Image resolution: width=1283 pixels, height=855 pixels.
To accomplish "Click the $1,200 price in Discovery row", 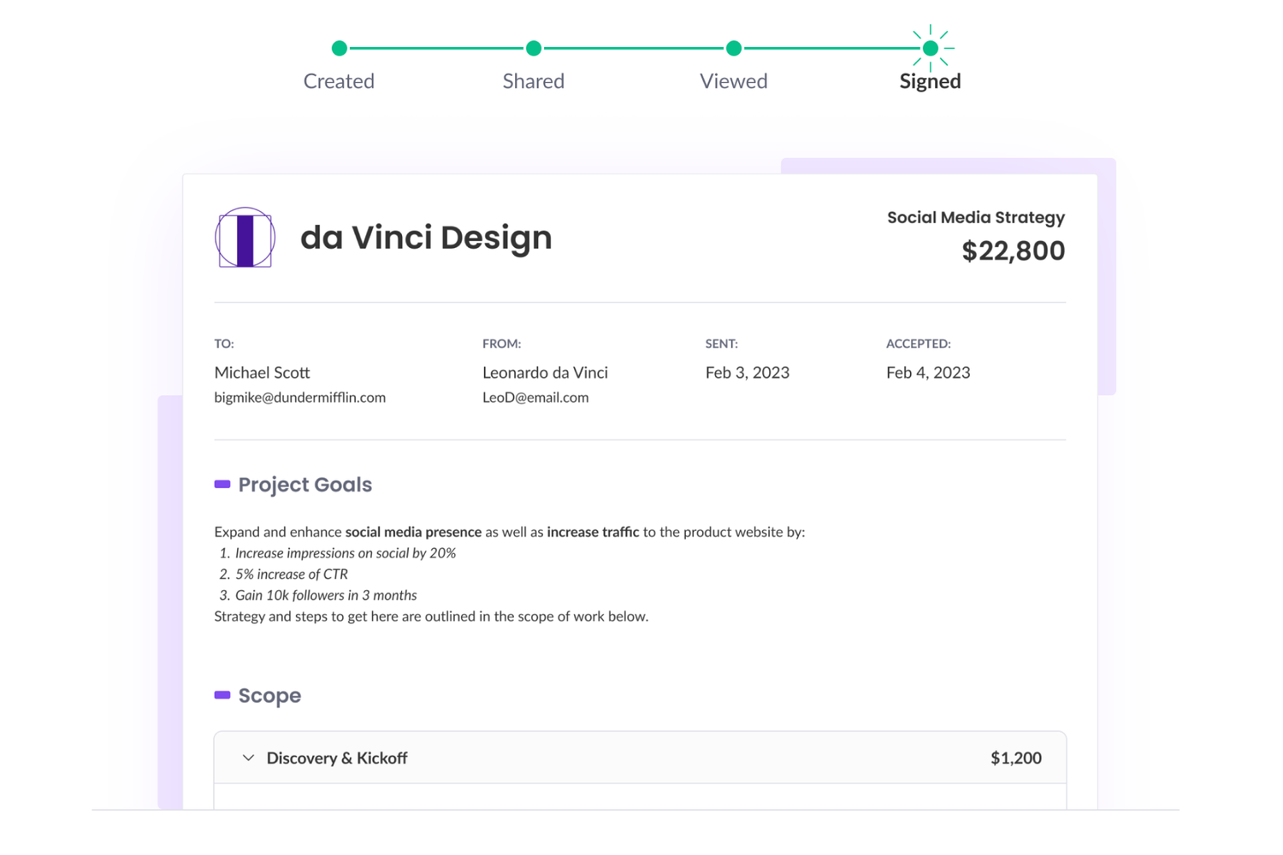I will click(x=1015, y=758).
